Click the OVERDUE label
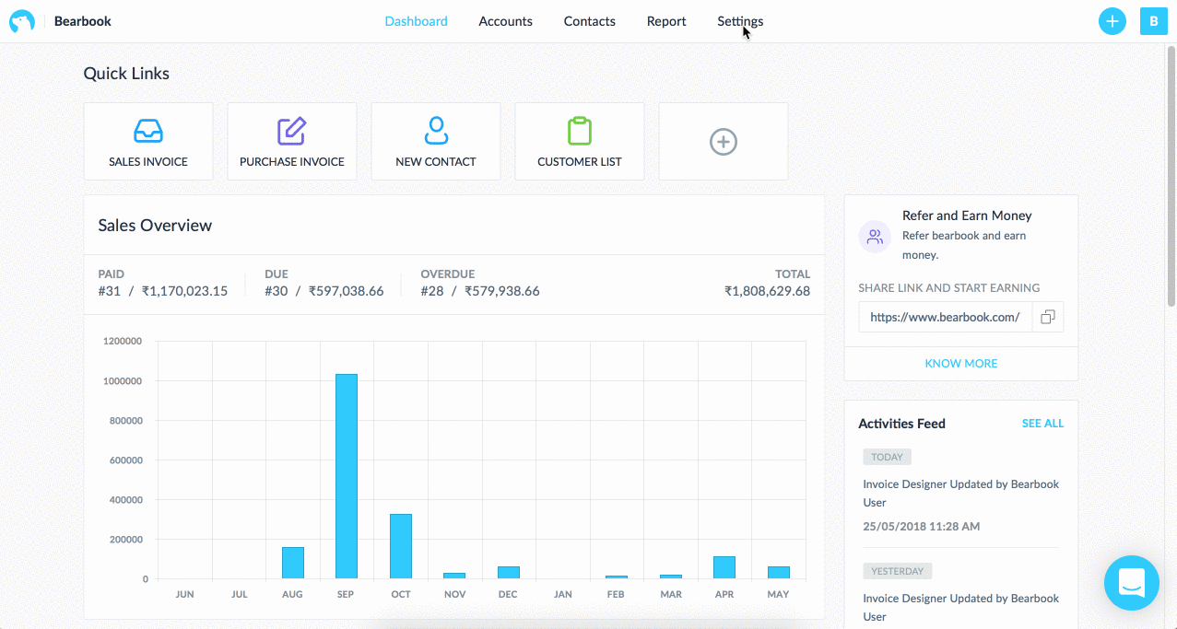The height and width of the screenshot is (629, 1177). tap(447, 274)
